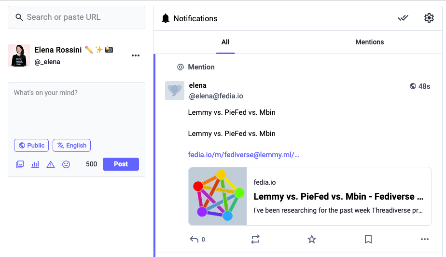Open the Fediverse link preview thumbnail
The image size is (446, 257).
tap(218, 196)
